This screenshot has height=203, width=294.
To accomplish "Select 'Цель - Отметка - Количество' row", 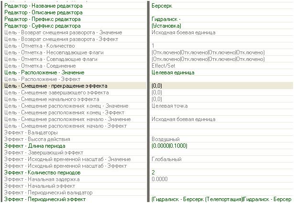I will (40, 46).
